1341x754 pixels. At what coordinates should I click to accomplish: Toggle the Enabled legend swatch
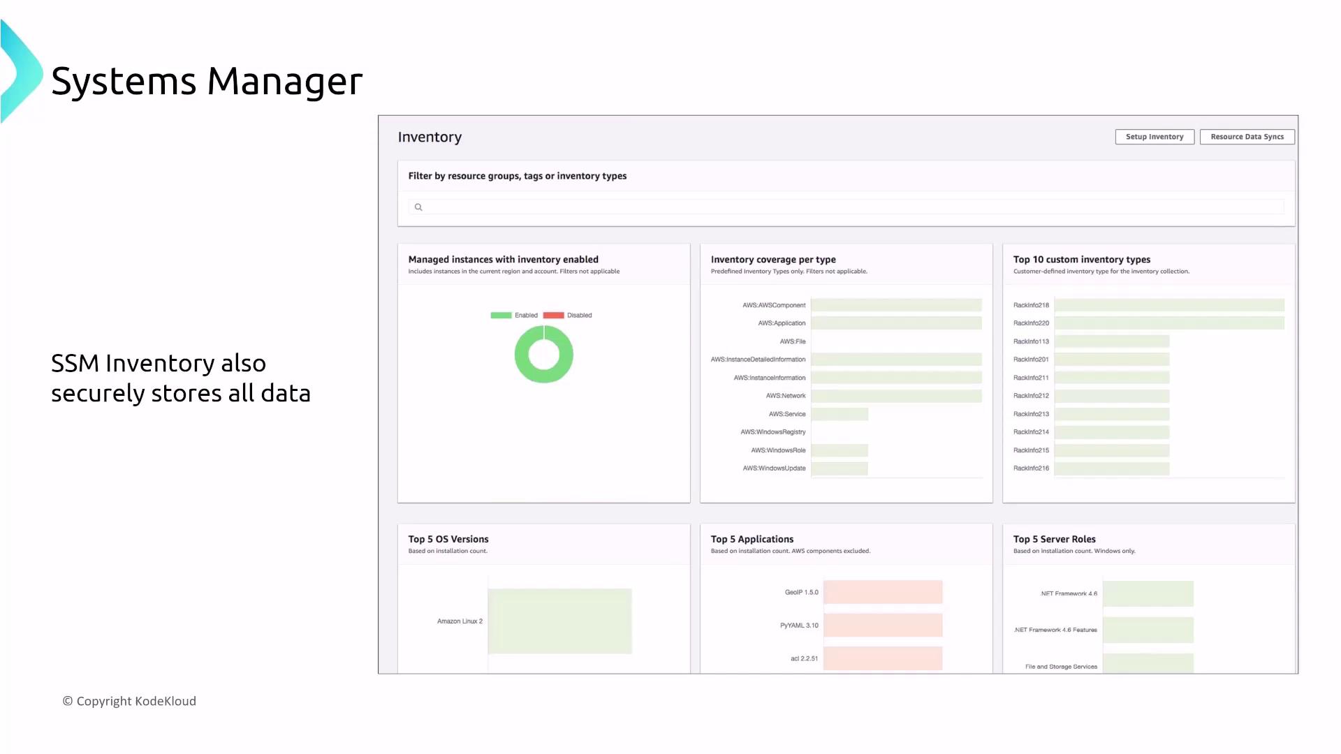click(501, 316)
